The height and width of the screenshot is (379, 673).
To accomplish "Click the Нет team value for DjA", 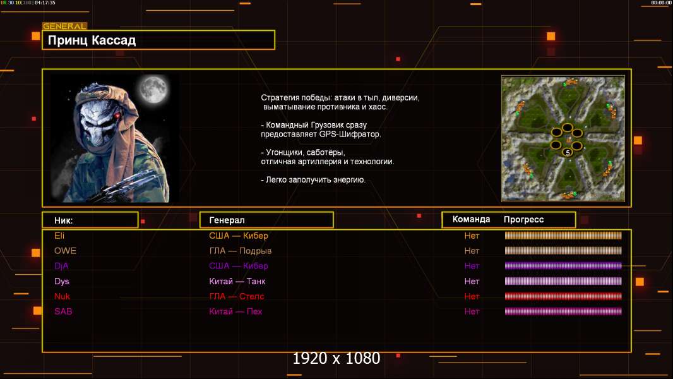I will tap(472, 266).
